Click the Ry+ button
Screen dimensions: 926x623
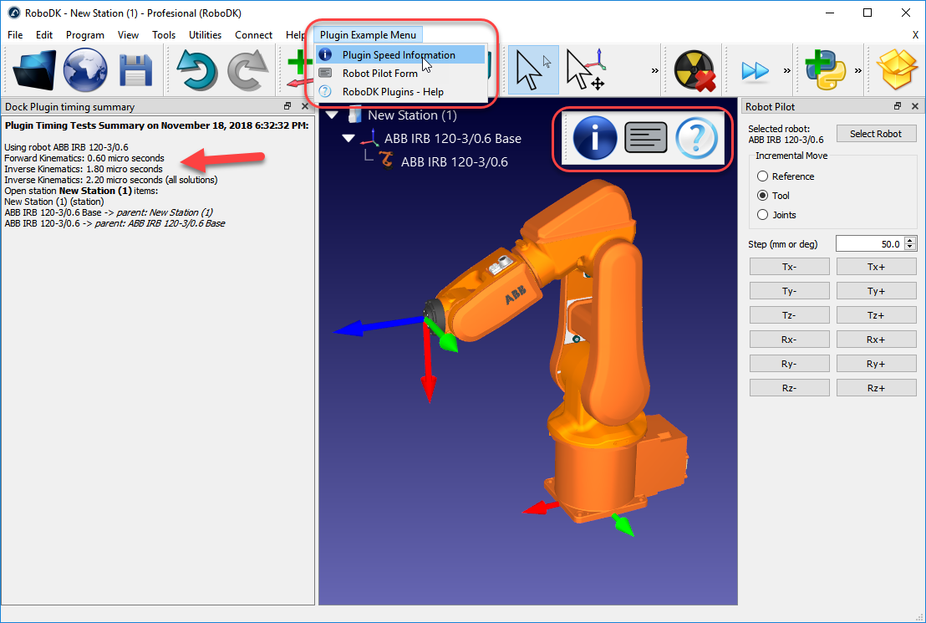coord(877,364)
